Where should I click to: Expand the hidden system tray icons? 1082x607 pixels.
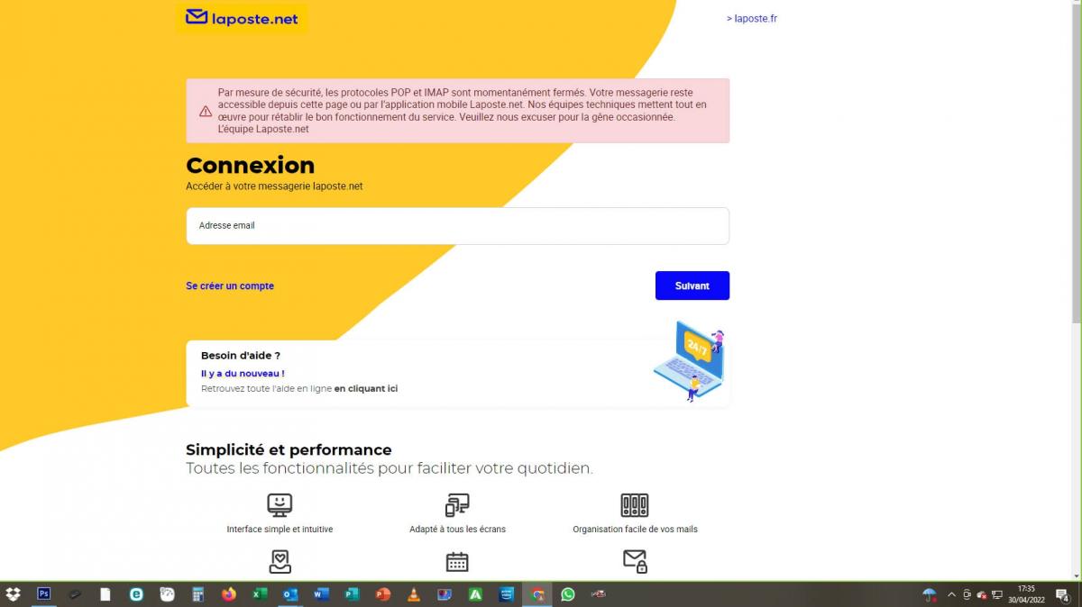coord(950,594)
